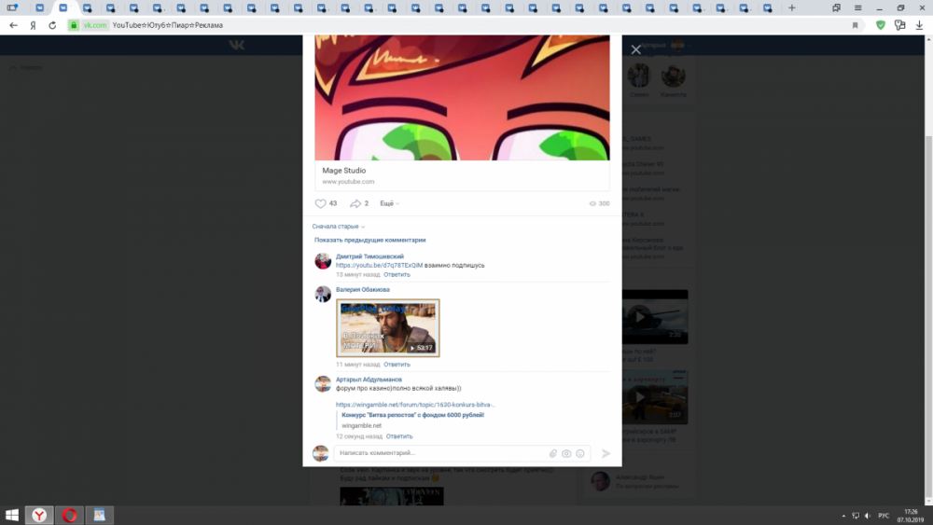This screenshot has width=933, height=525.
Task: Close the post popup with the X
Action: coord(635,49)
